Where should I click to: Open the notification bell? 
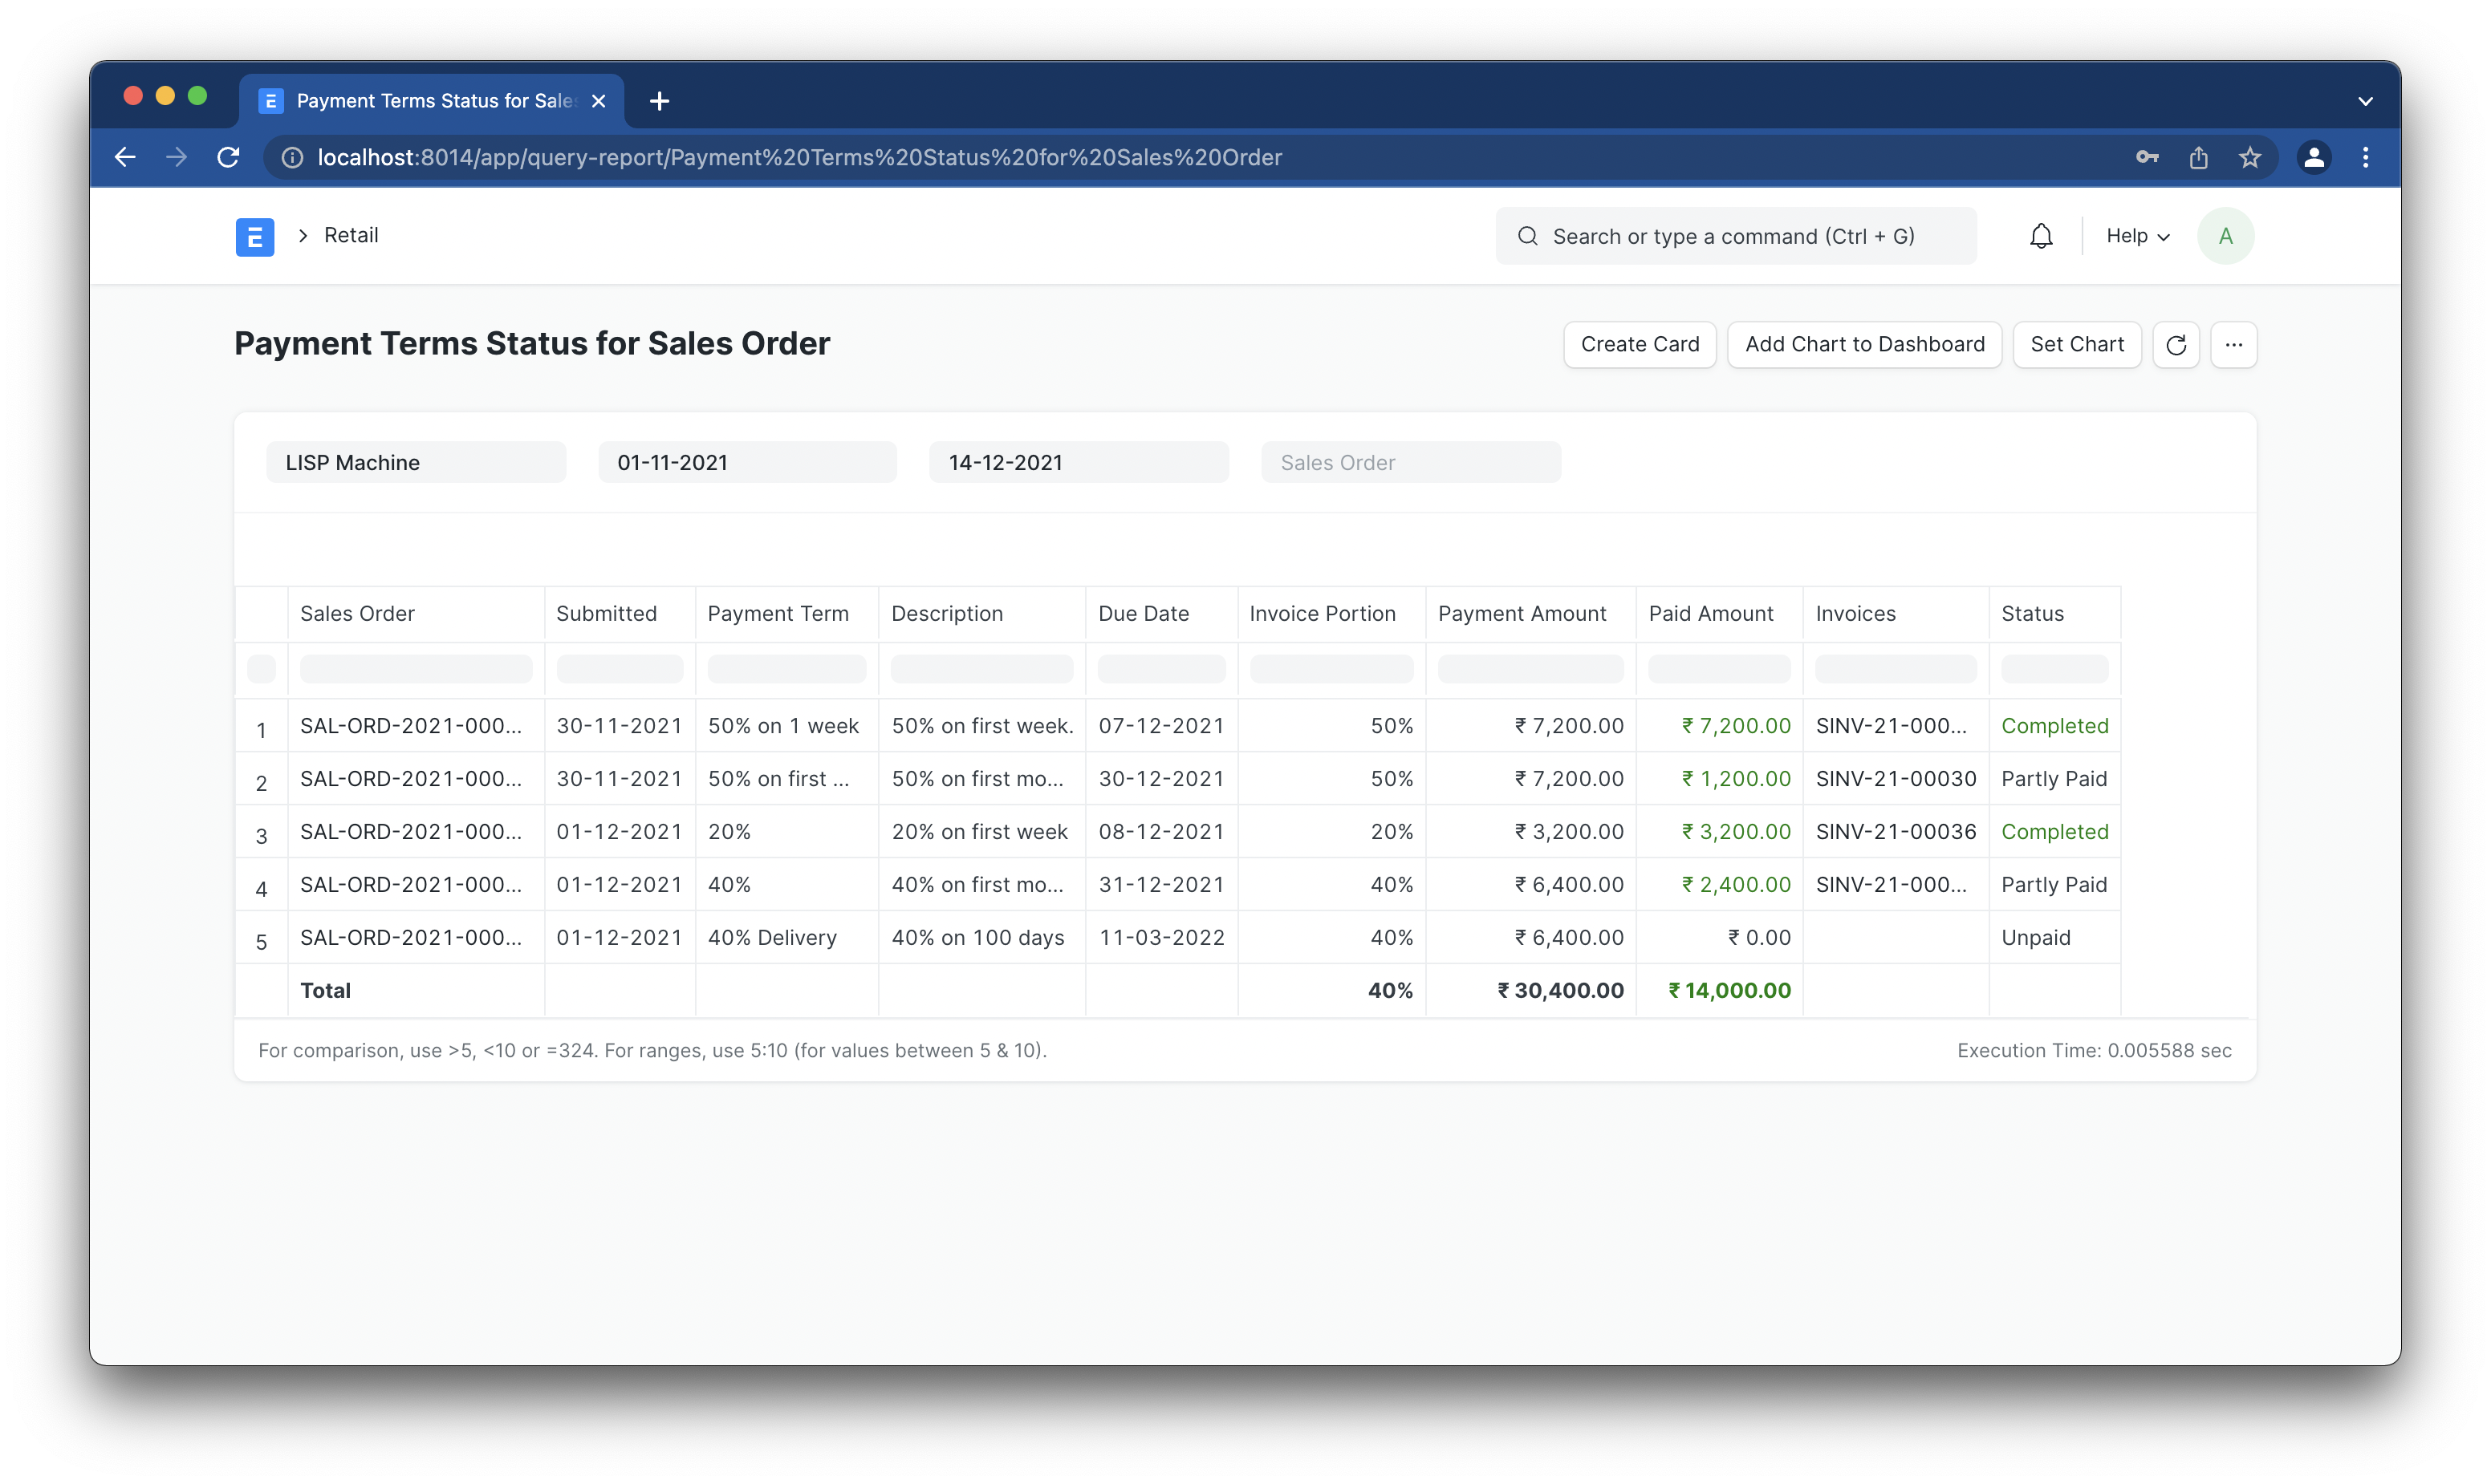click(x=2041, y=236)
